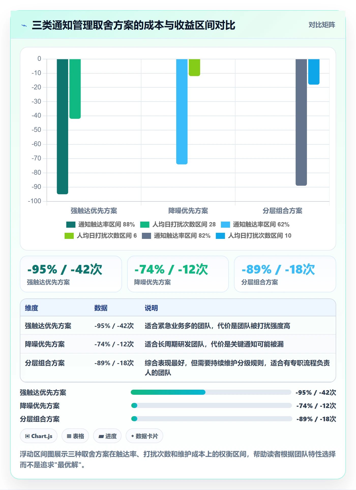356x490 pixels.
Task: Click the footer paragraph starting 浮动区间图展示
Action: click(178, 459)
